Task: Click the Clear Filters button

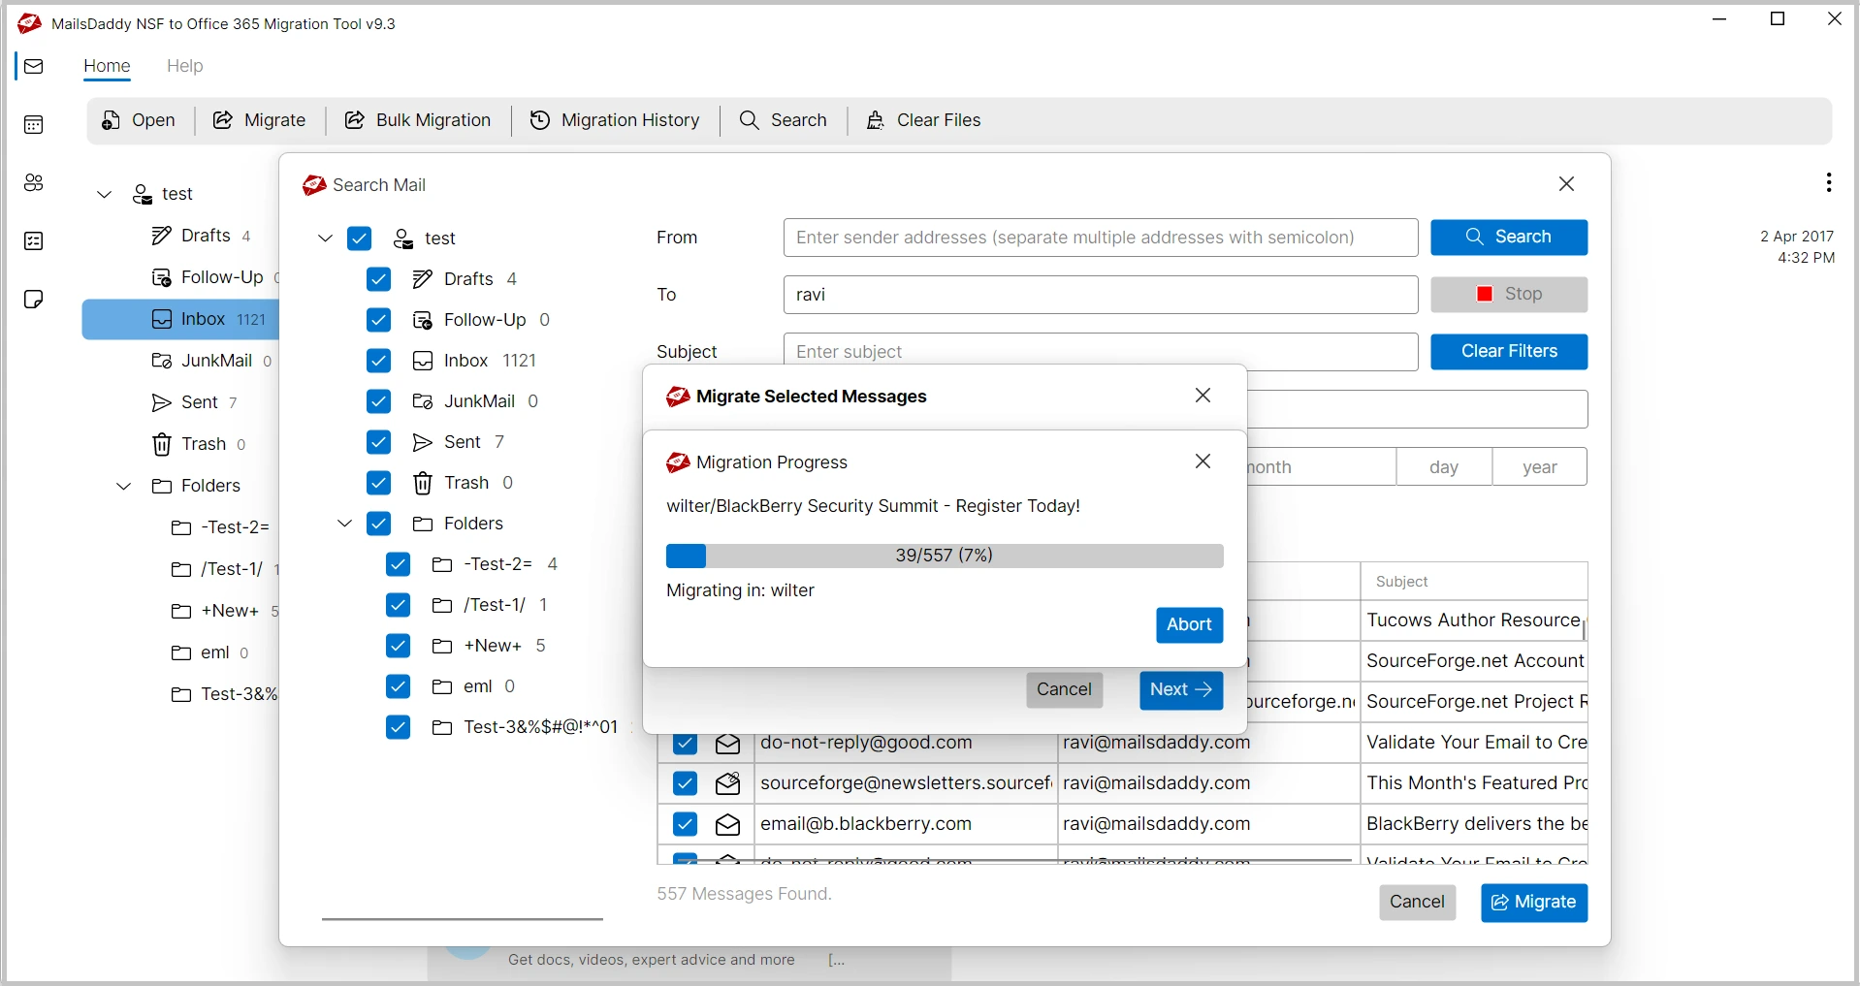Action: (x=1508, y=352)
